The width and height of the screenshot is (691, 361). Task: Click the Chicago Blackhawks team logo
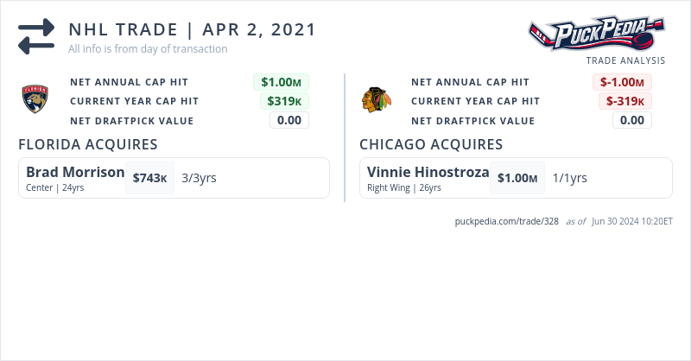pos(377,100)
